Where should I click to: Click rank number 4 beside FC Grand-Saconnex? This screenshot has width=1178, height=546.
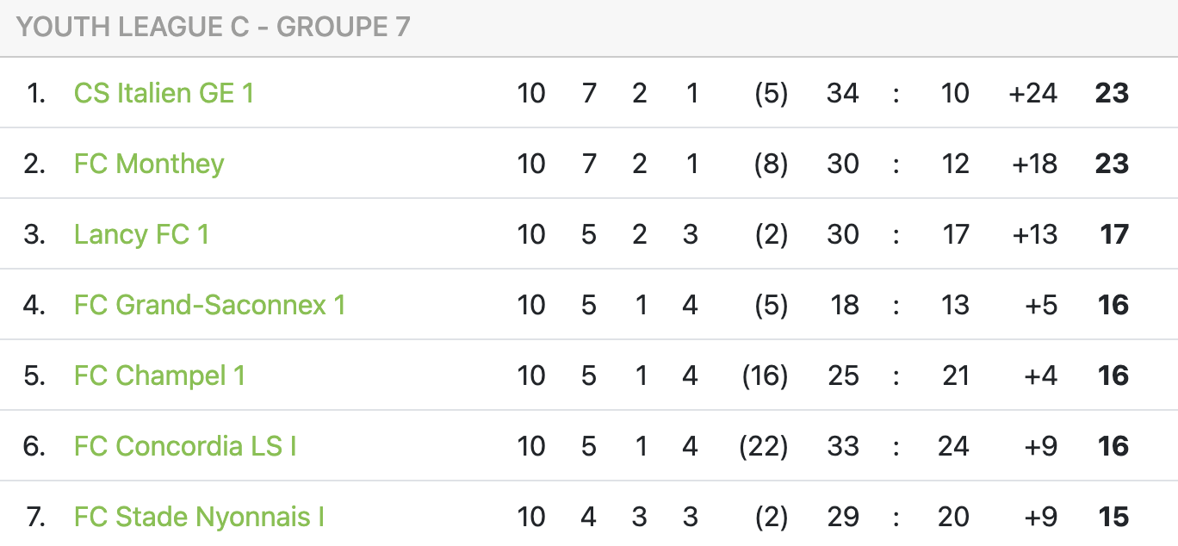click(34, 305)
